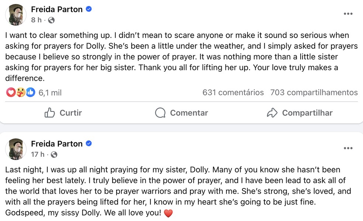Like the post with the Curtir button
This screenshot has width=363, height=221.
[x=63, y=113]
